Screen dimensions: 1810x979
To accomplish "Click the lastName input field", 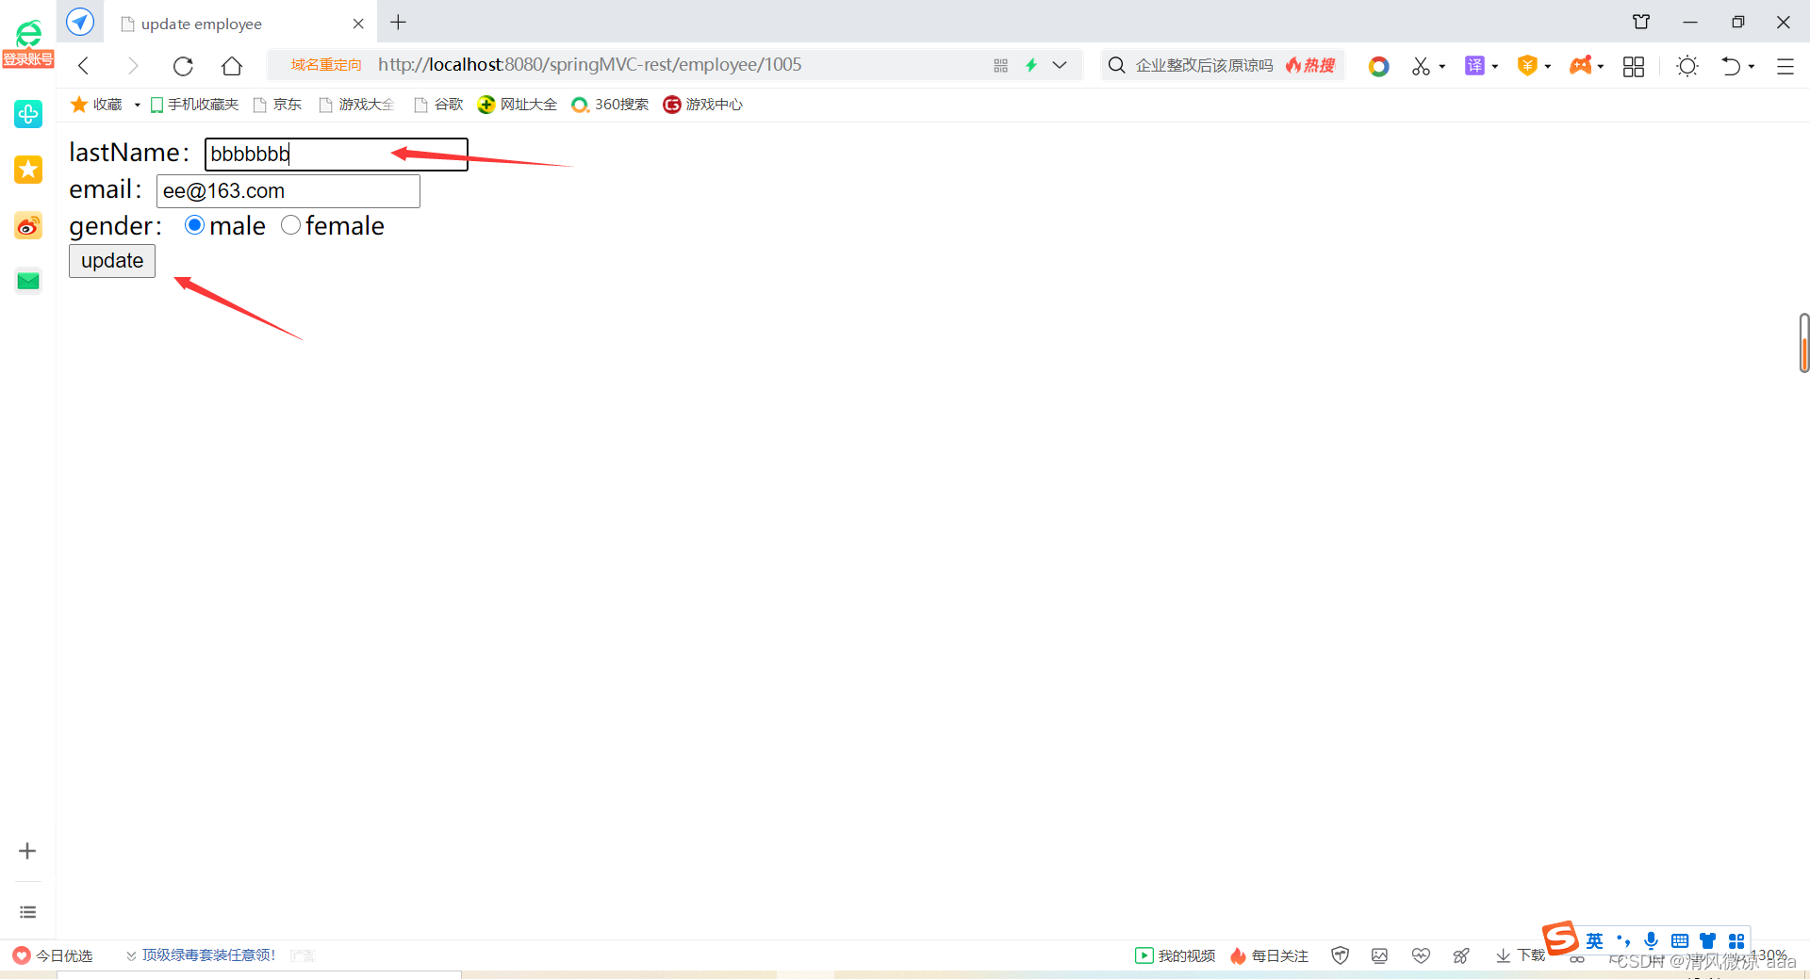I will 336,154.
